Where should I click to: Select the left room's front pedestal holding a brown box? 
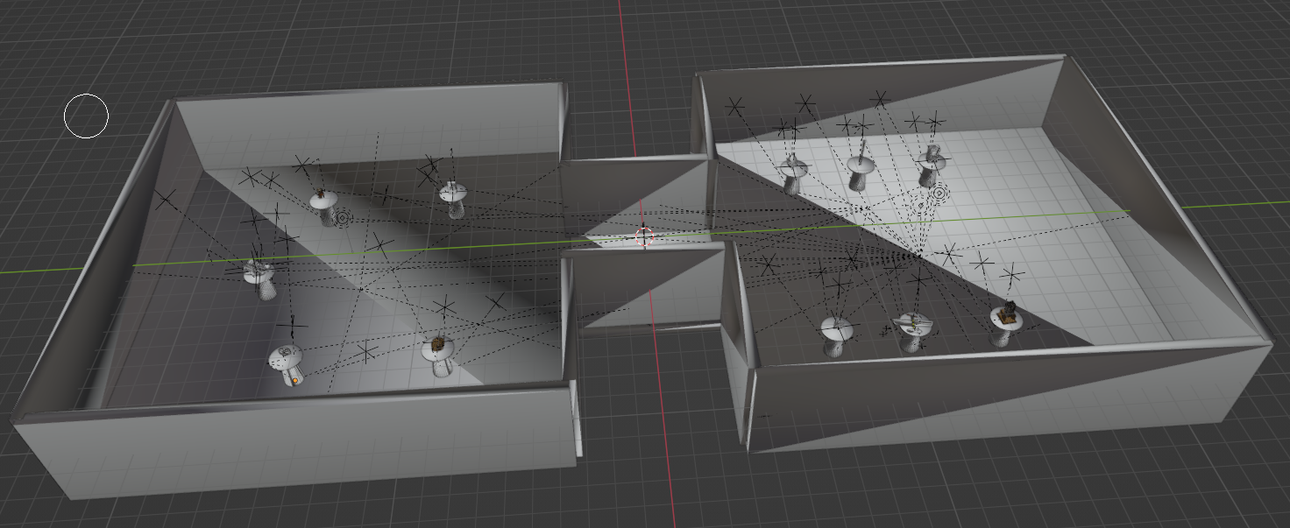pyautogui.click(x=437, y=356)
